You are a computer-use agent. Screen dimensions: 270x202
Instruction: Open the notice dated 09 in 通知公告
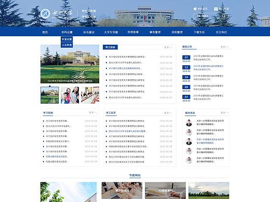click(203, 88)
